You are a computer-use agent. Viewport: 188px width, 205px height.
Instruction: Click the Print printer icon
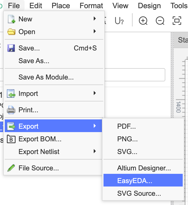11,110
